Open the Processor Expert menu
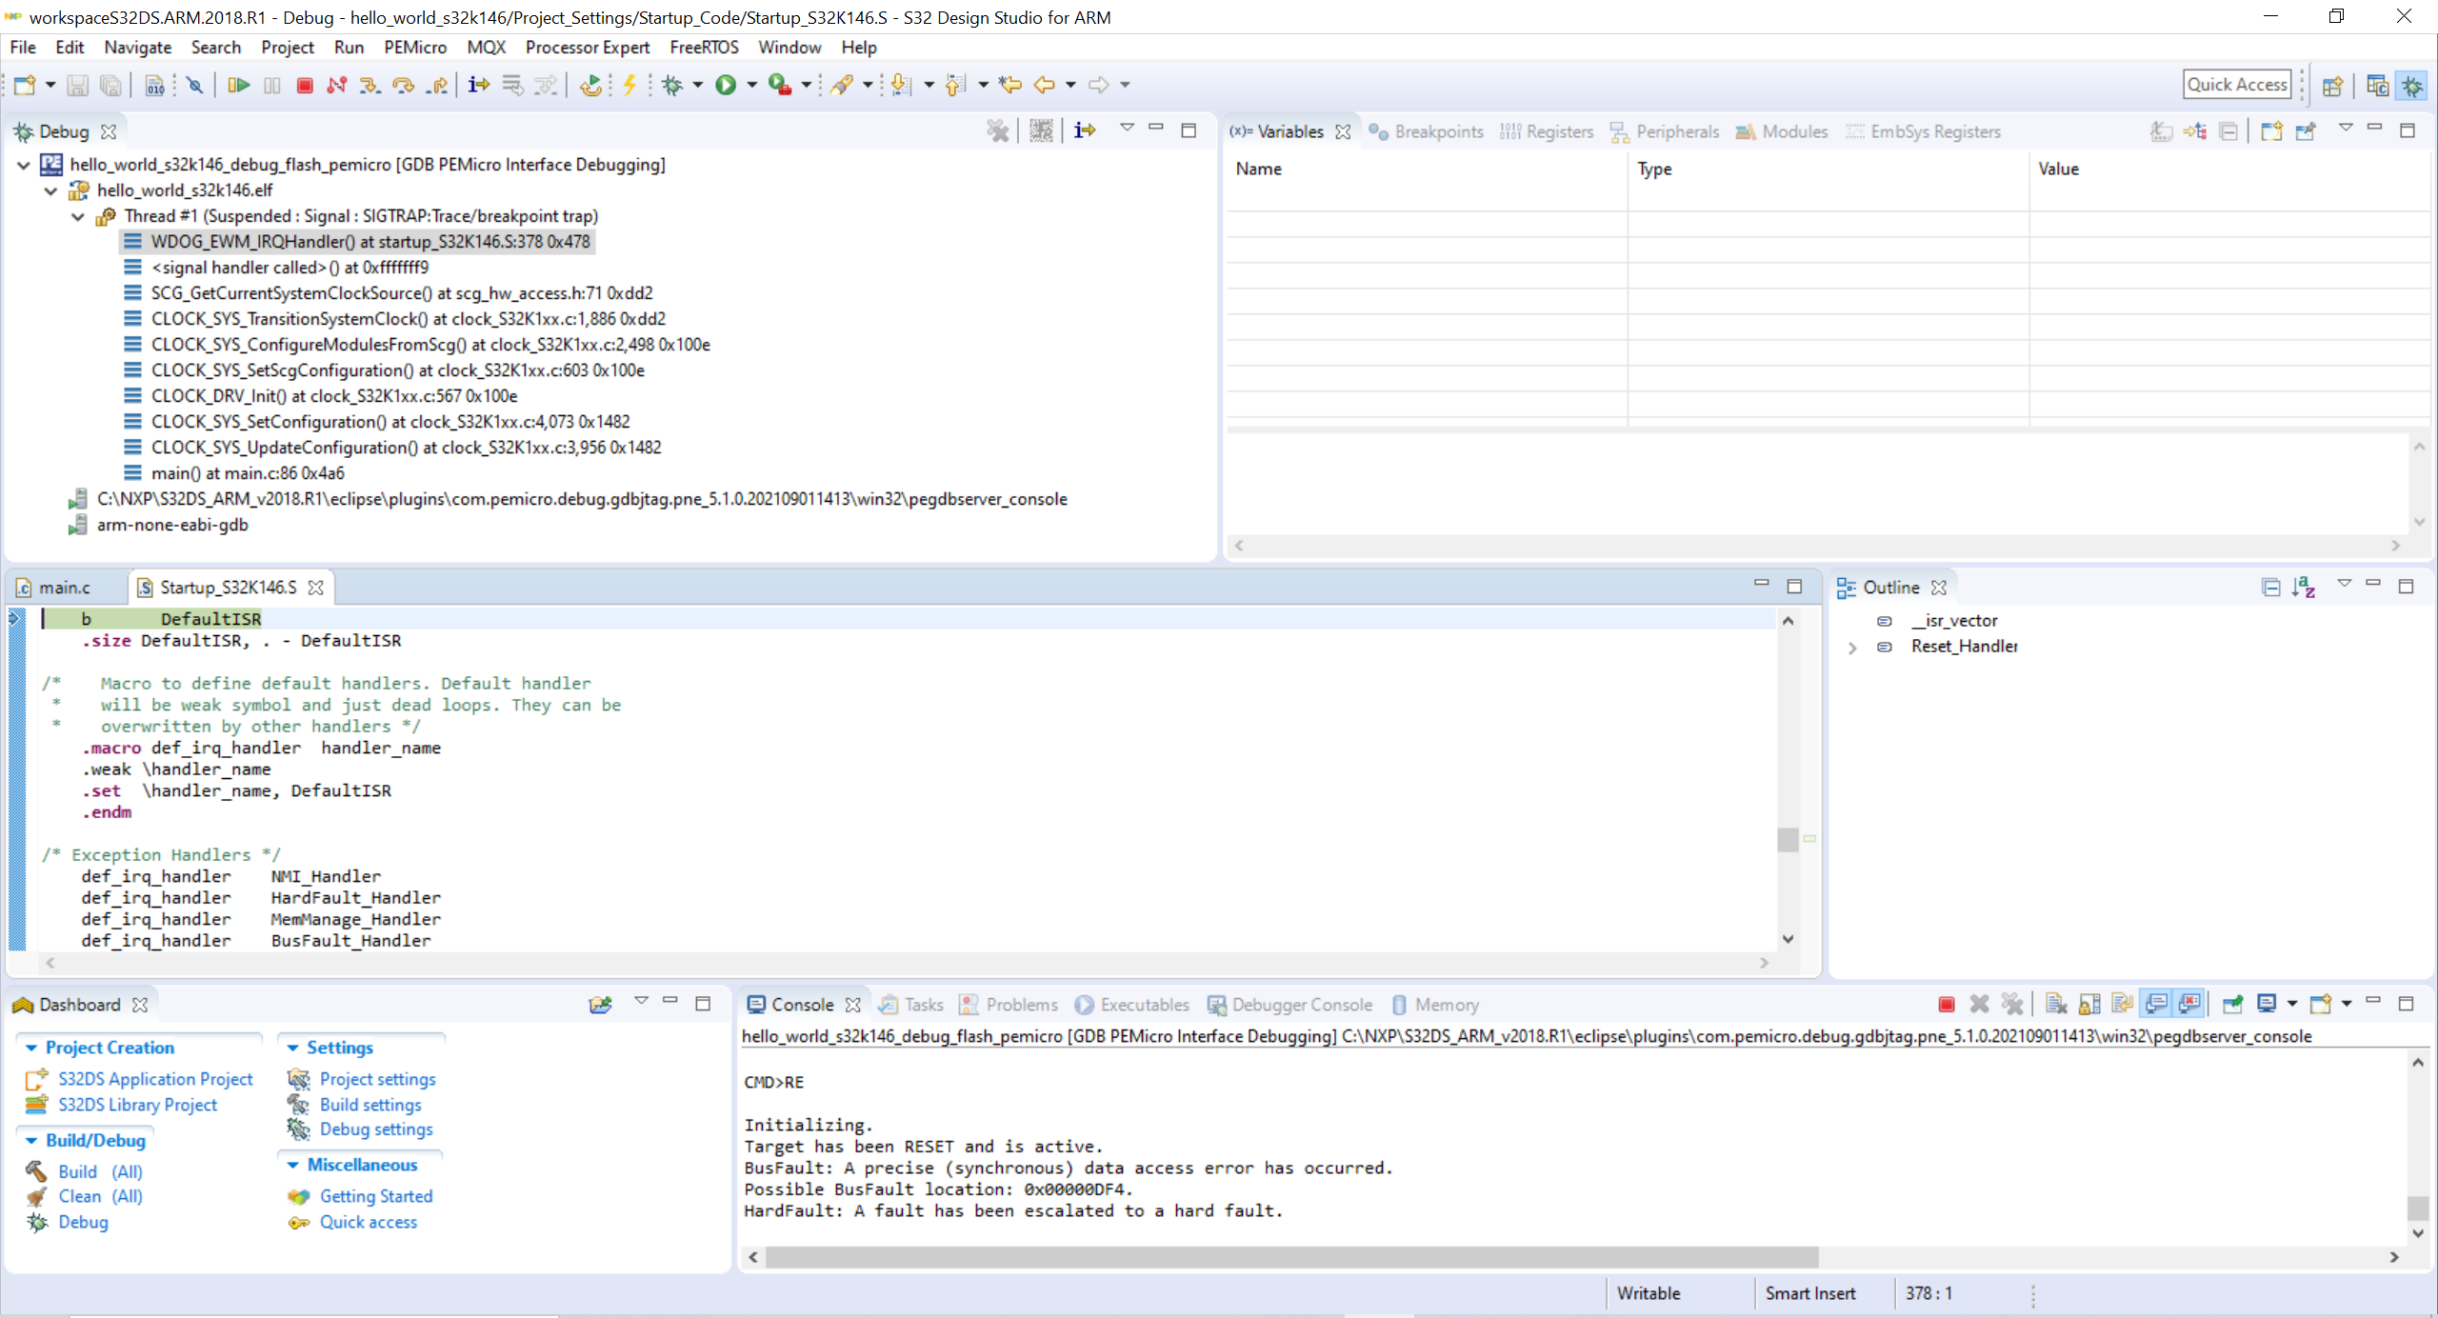The width and height of the screenshot is (2438, 1318). point(587,47)
